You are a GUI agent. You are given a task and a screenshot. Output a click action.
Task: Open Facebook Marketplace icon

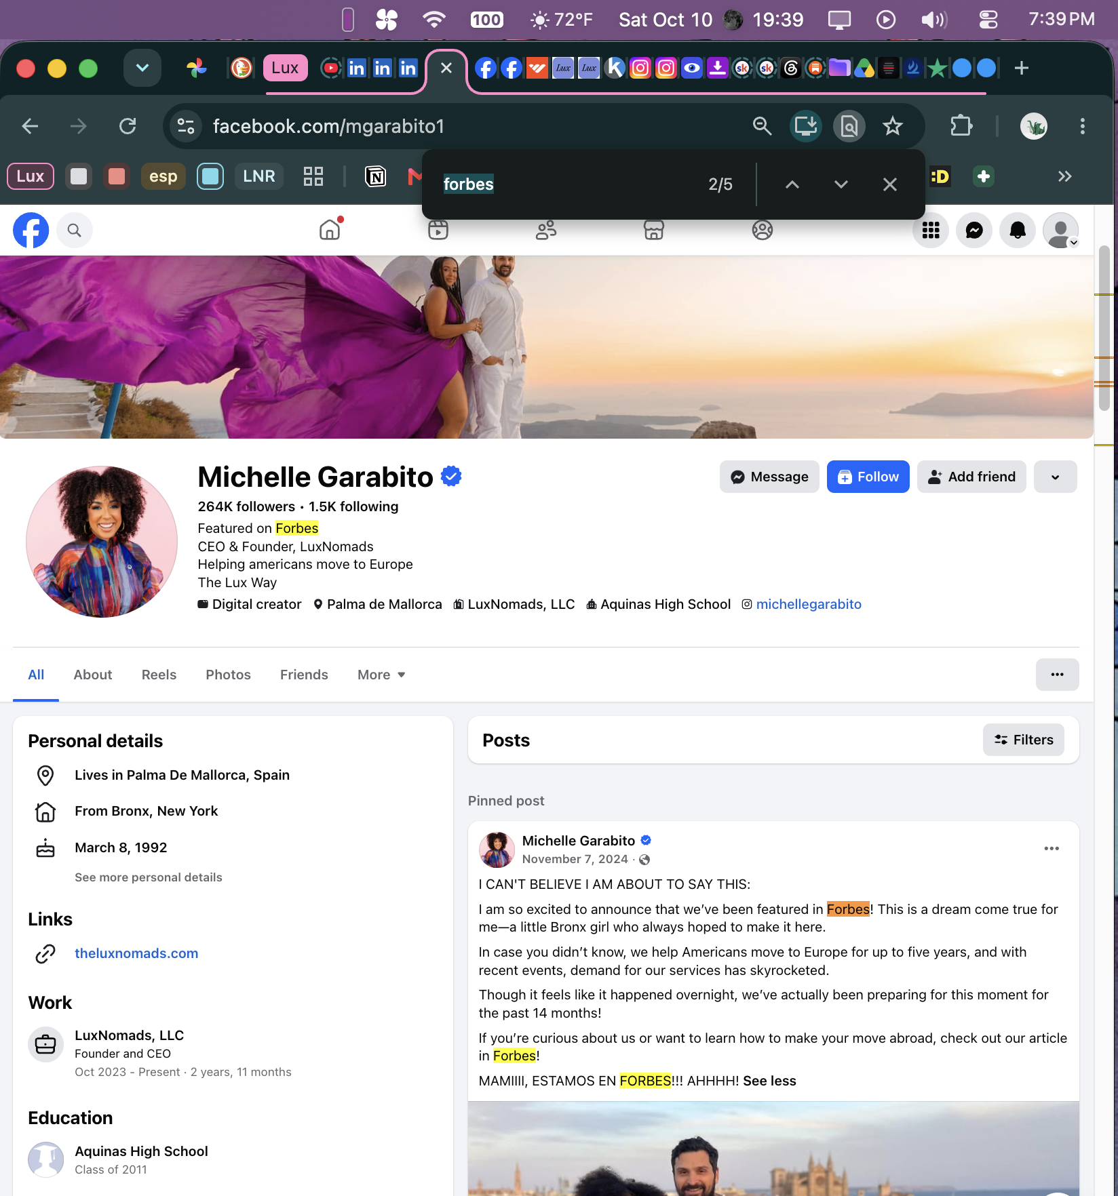pos(654,230)
